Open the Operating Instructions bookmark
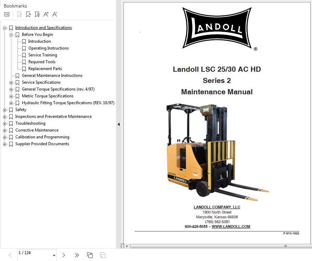Screen dimensions: 312x261 point(48,48)
